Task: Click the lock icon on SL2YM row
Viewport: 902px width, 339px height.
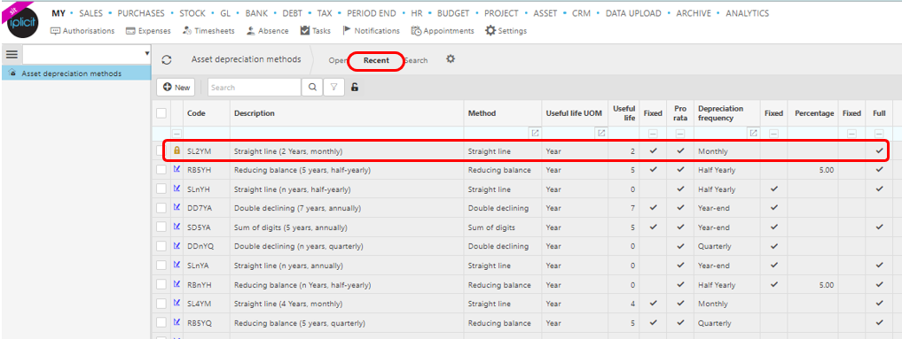Action: tap(177, 150)
